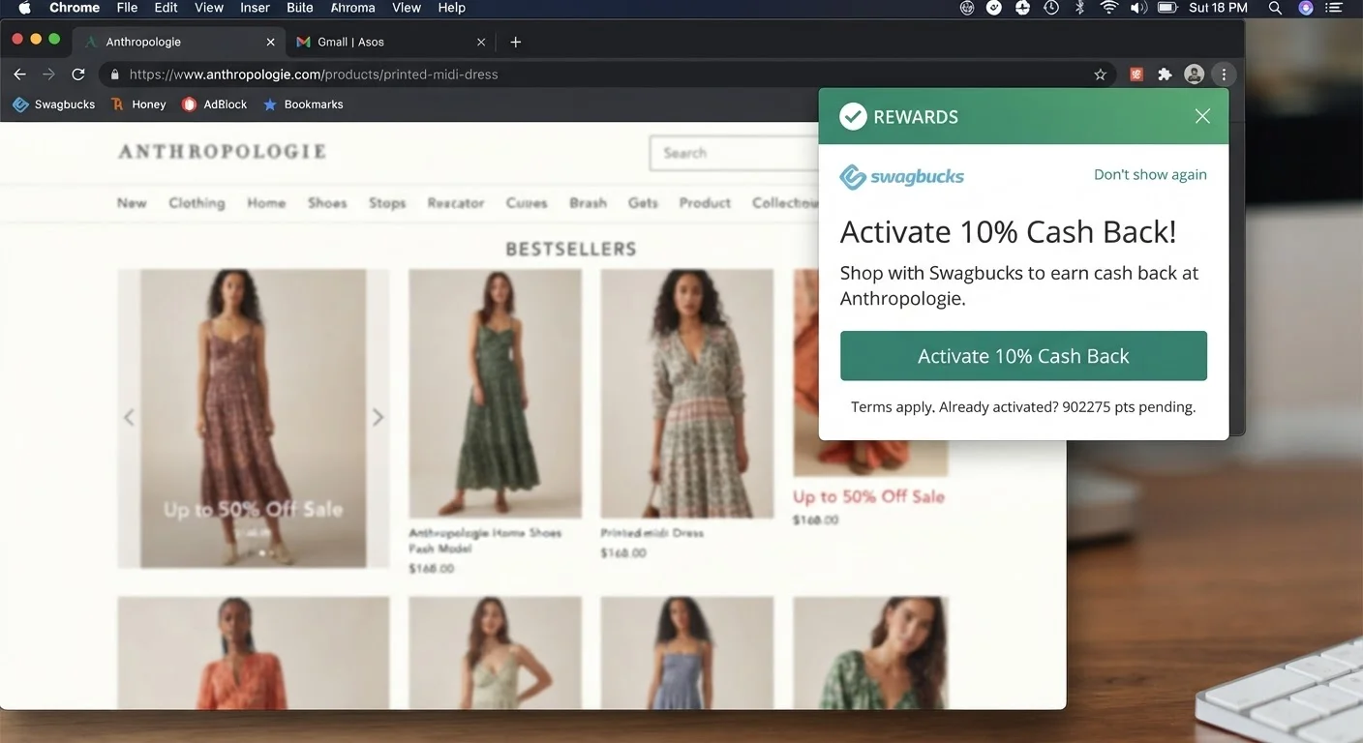The height and width of the screenshot is (743, 1363).
Task: Open the Home navigation category
Action: tap(266, 203)
